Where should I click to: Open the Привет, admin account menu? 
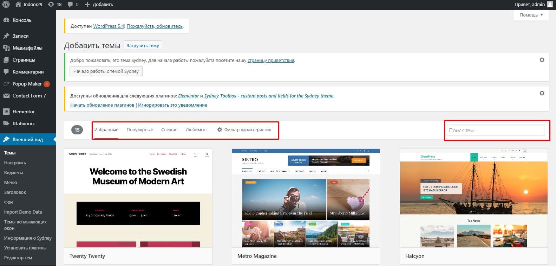pos(534,4)
